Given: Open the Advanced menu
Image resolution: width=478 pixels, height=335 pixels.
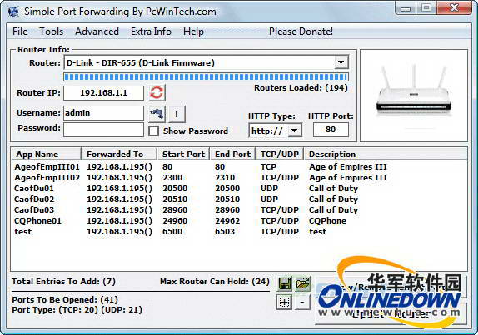Looking at the screenshot, I should [97, 32].
